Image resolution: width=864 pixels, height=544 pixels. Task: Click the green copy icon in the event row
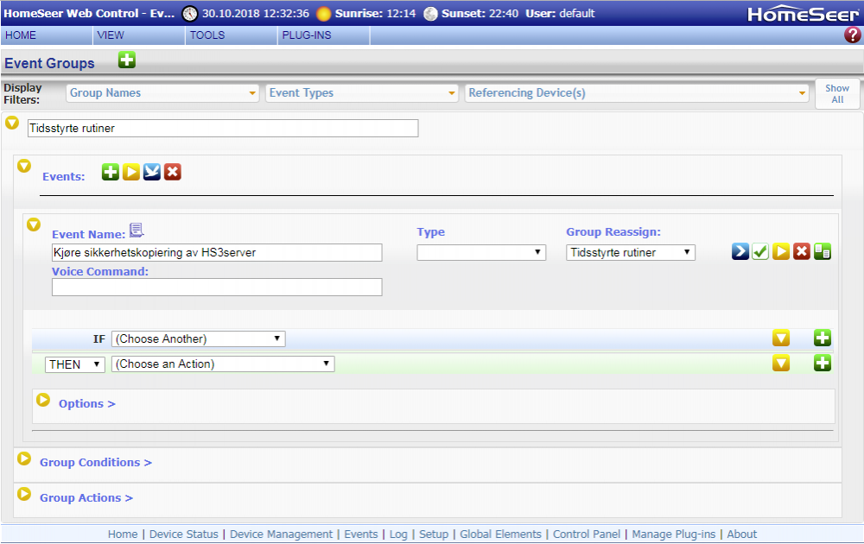click(x=823, y=252)
